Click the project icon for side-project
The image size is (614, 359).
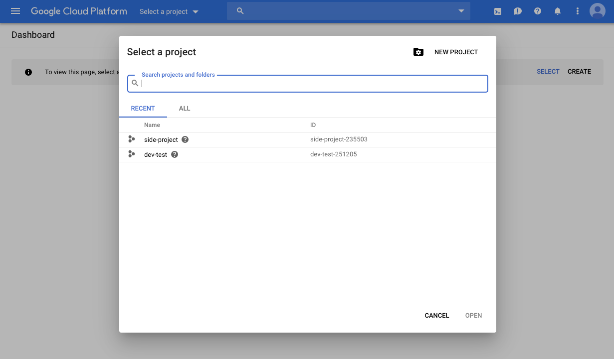coord(132,139)
